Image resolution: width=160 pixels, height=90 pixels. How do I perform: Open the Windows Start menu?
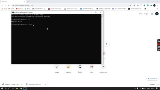[2, 88]
